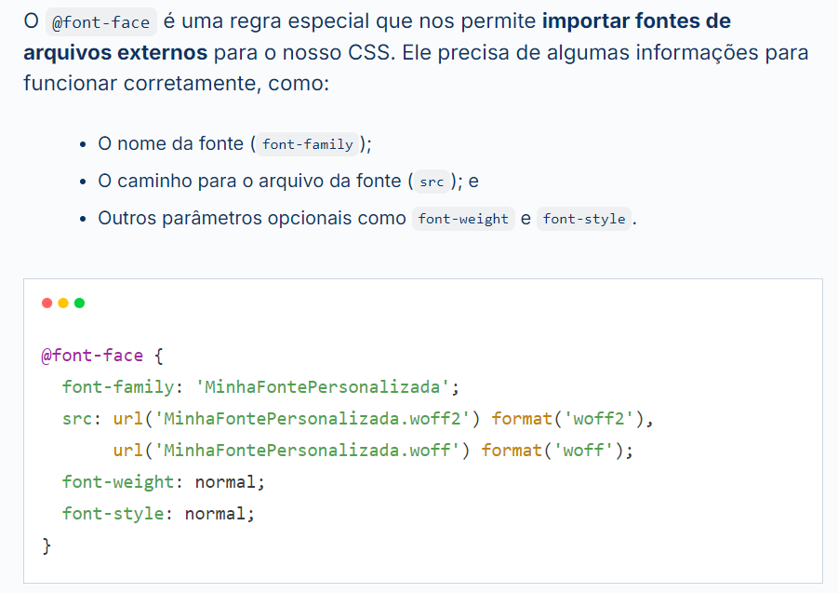Click the font-style inline code badge

point(584,219)
